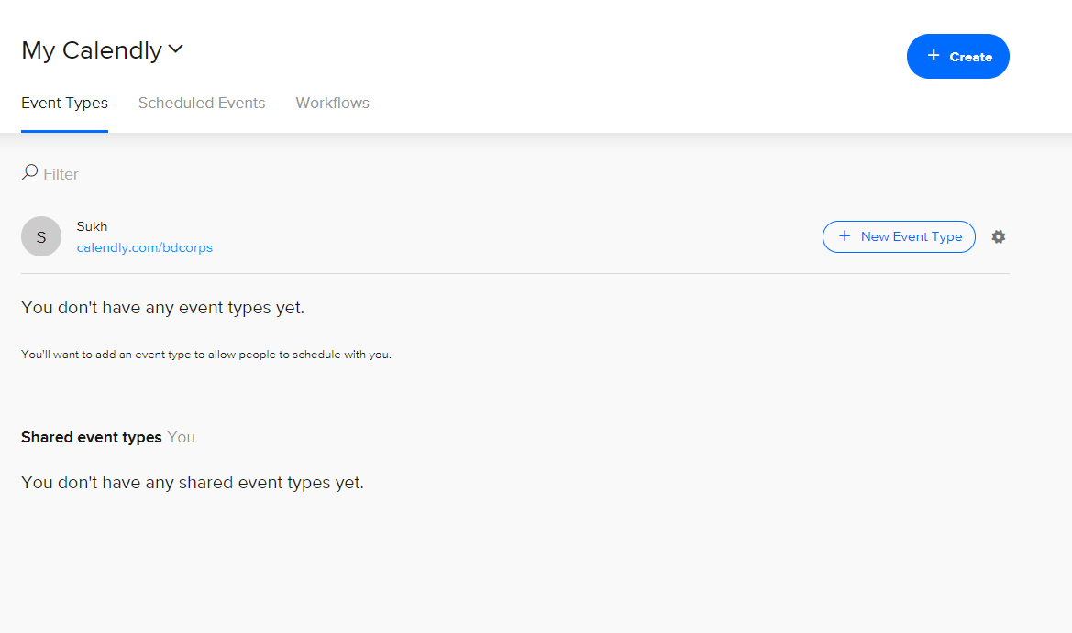Screen dimensions: 1072x633
Task: Click the New Event Type button
Action: coord(899,237)
